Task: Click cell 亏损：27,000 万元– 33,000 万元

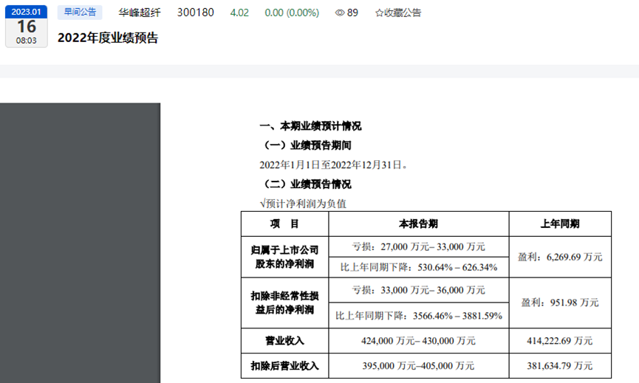Action: coord(419,246)
